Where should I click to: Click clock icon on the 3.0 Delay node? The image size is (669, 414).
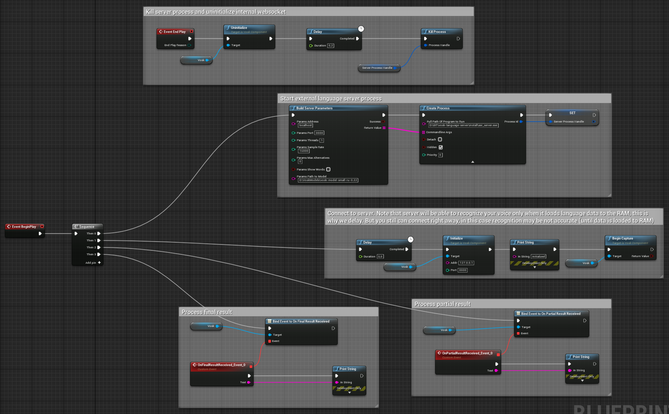point(411,239)
